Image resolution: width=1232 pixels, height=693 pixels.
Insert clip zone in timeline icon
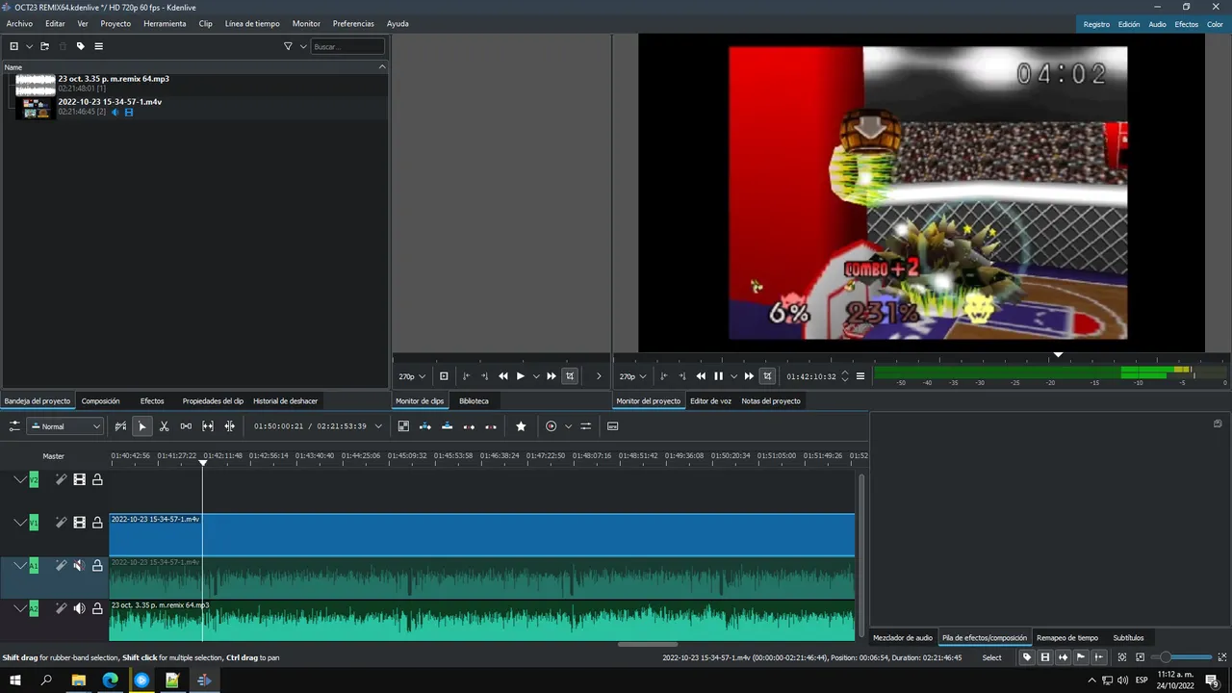(x=425, y=426)
